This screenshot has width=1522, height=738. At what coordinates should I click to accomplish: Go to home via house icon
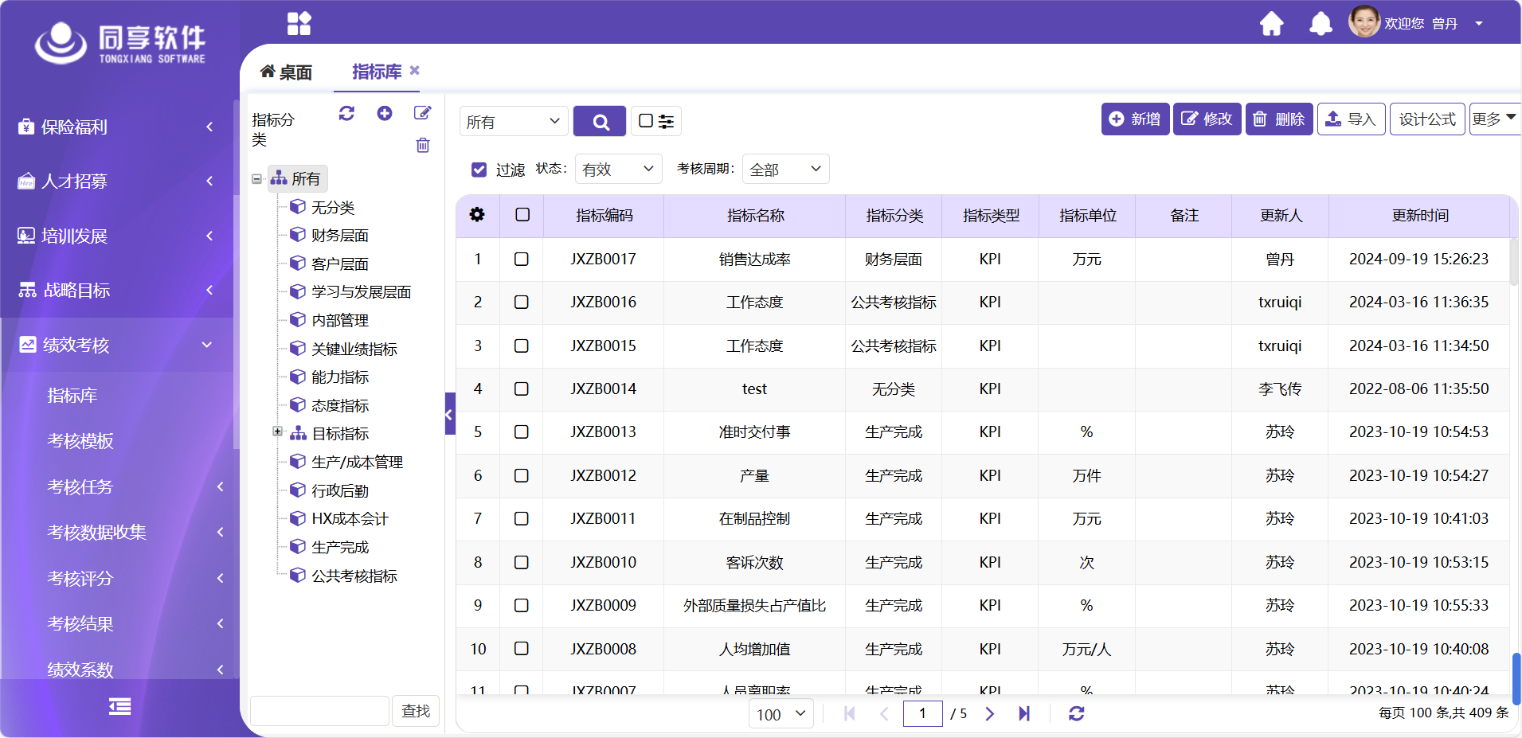pos(1271,24)
